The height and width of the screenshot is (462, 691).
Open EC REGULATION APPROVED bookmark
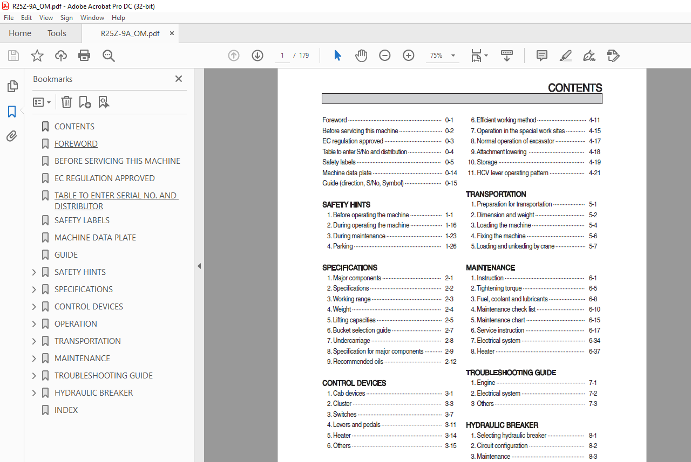[105, 178]
